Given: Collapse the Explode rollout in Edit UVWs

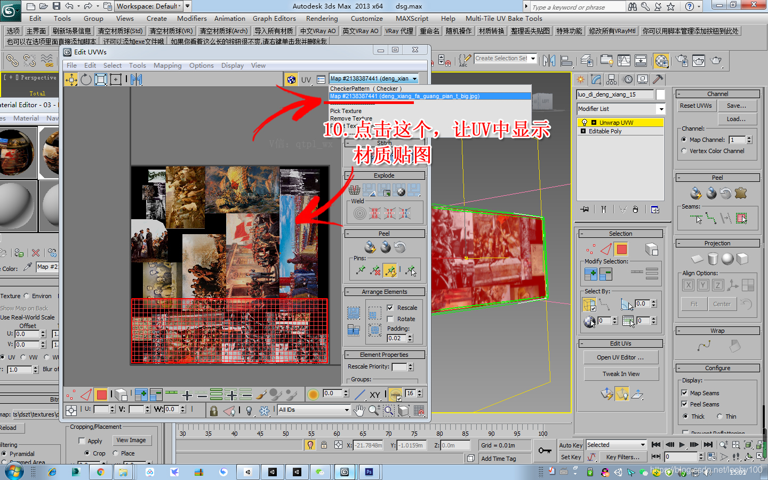Looking at the screenshot, I should [x=347, y=175].
